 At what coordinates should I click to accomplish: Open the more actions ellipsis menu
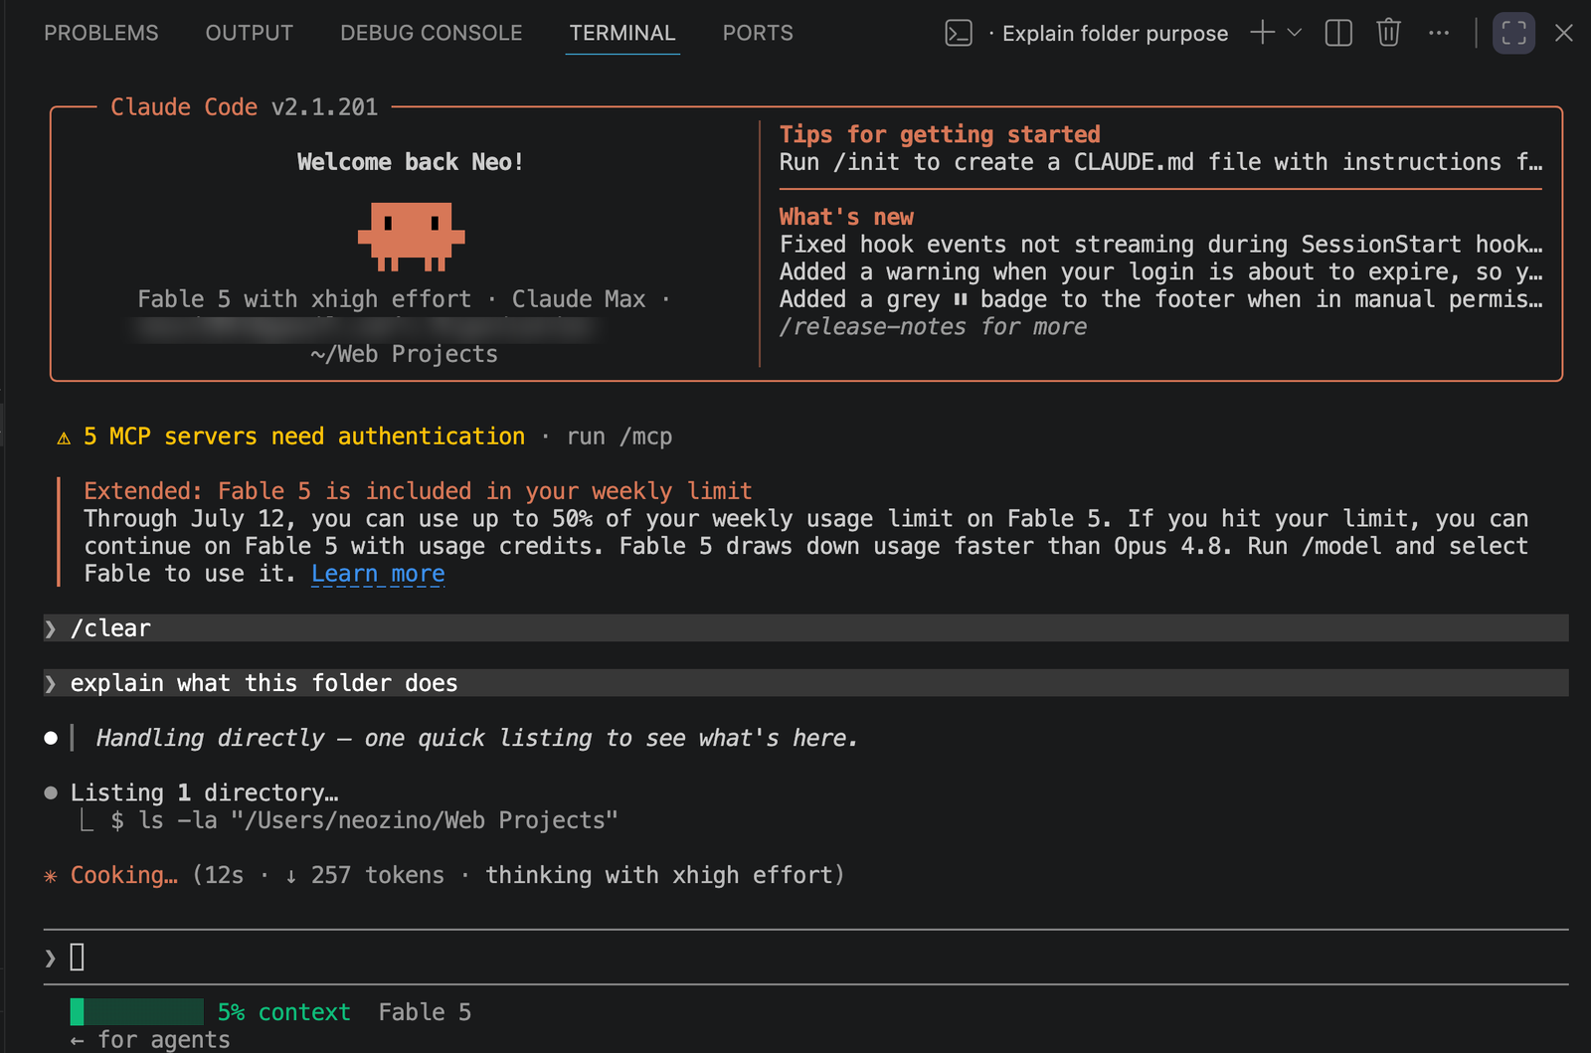(1439, 33)
